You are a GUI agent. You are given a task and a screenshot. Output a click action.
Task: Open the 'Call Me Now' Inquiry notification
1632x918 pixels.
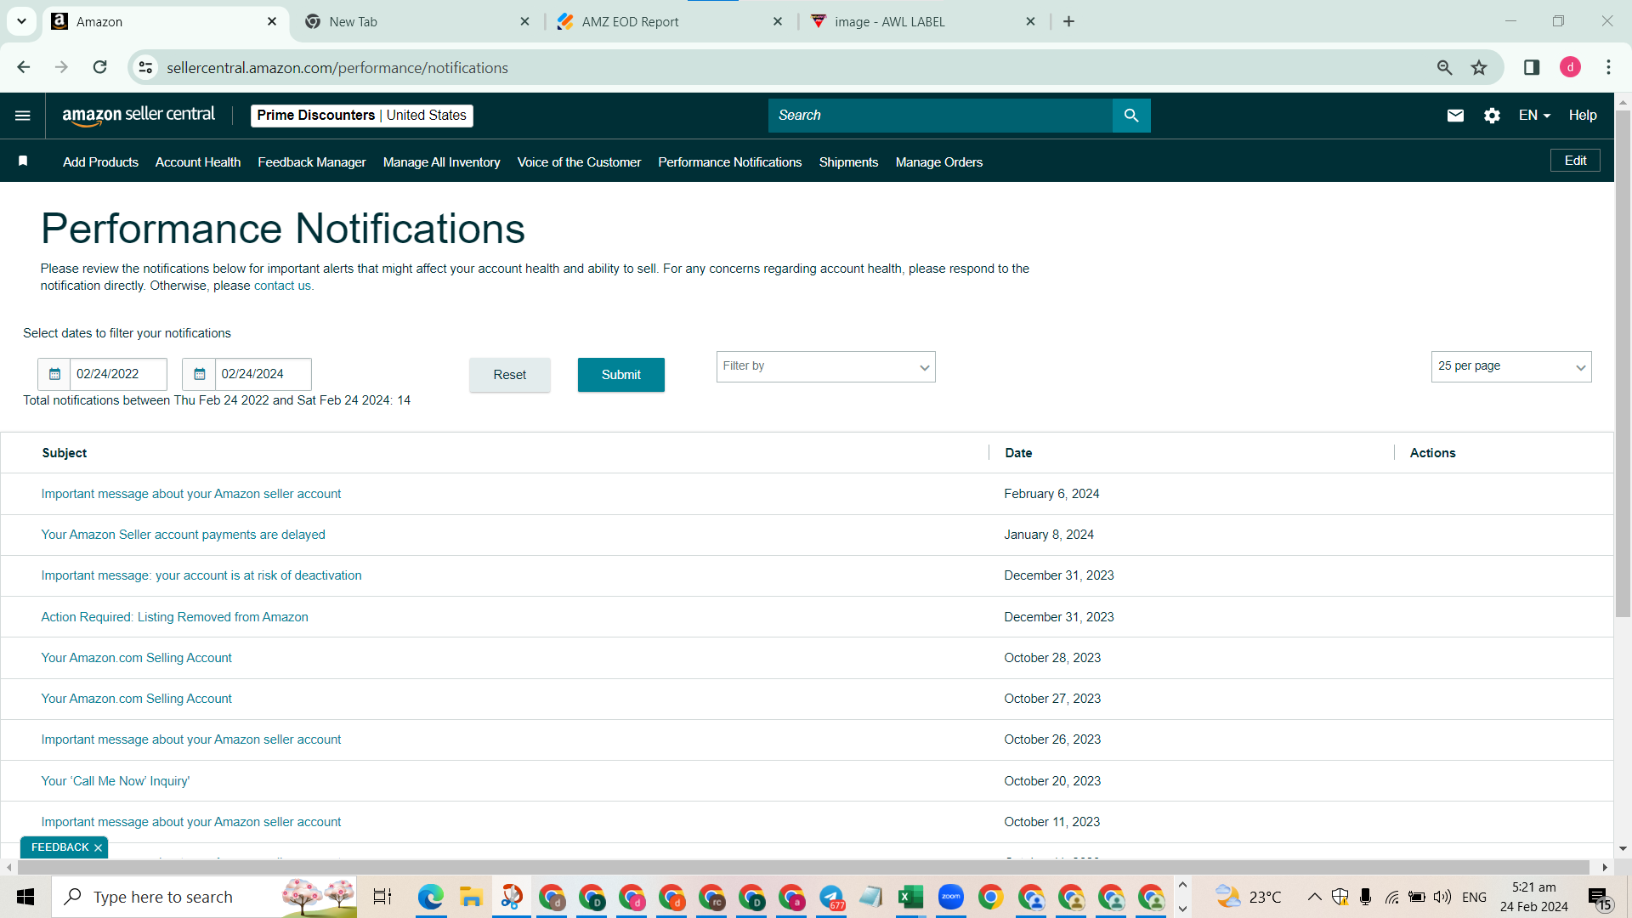click(x=116, y=781)
